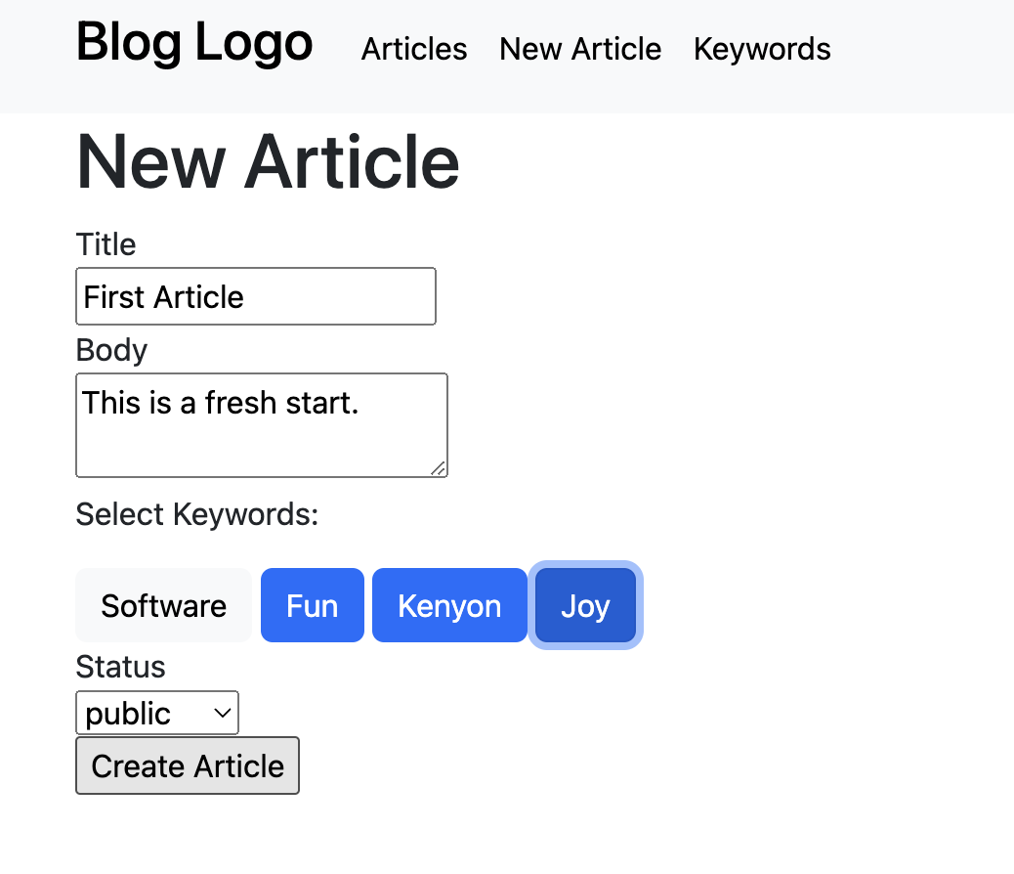The image size is (1014, 874).
Task: Click the chevron arrow on Status select
Action: [223, 714]
